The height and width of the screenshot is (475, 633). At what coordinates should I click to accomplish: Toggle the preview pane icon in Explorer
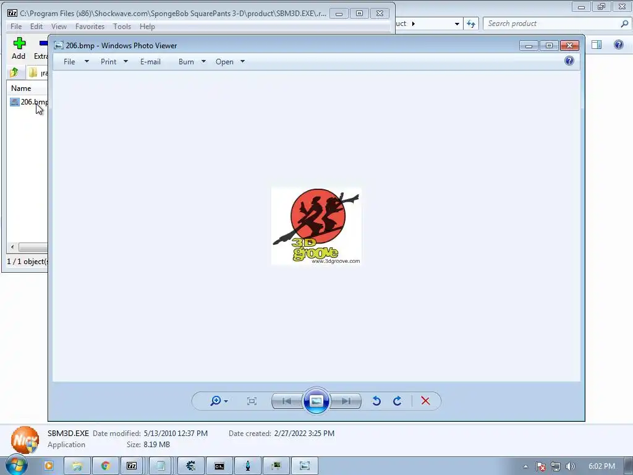[x=597, y=45]
